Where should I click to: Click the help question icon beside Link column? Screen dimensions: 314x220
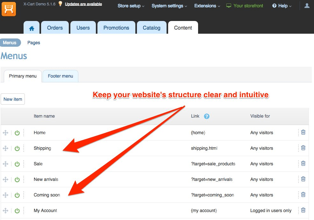pyautogui.click(x=206, y=116)
